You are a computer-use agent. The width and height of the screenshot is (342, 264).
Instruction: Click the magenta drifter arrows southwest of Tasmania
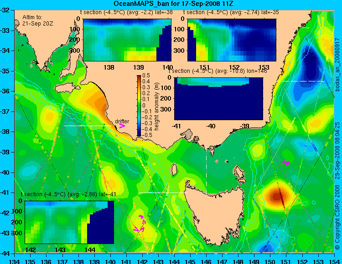tap(140, 224)
